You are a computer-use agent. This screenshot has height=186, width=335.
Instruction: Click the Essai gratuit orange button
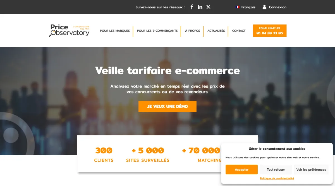click(x=270, y=30)
